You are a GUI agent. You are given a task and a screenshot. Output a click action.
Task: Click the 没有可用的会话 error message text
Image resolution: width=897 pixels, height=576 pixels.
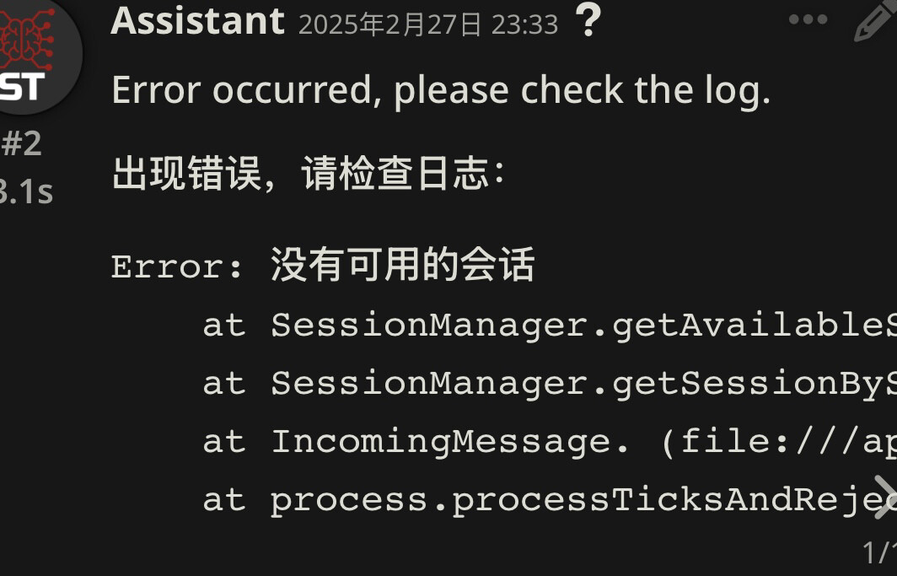pos(402,266)
